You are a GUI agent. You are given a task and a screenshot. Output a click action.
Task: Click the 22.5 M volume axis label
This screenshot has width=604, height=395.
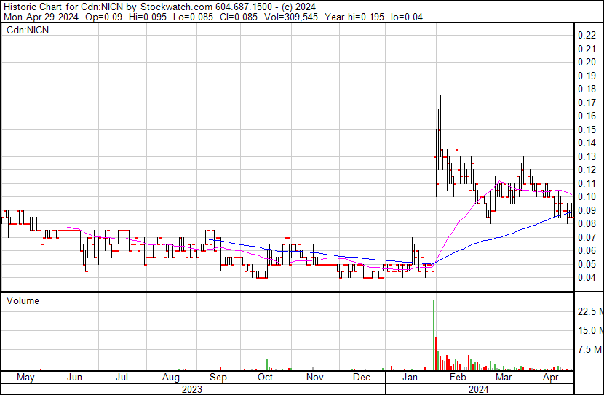coord(588,311)
